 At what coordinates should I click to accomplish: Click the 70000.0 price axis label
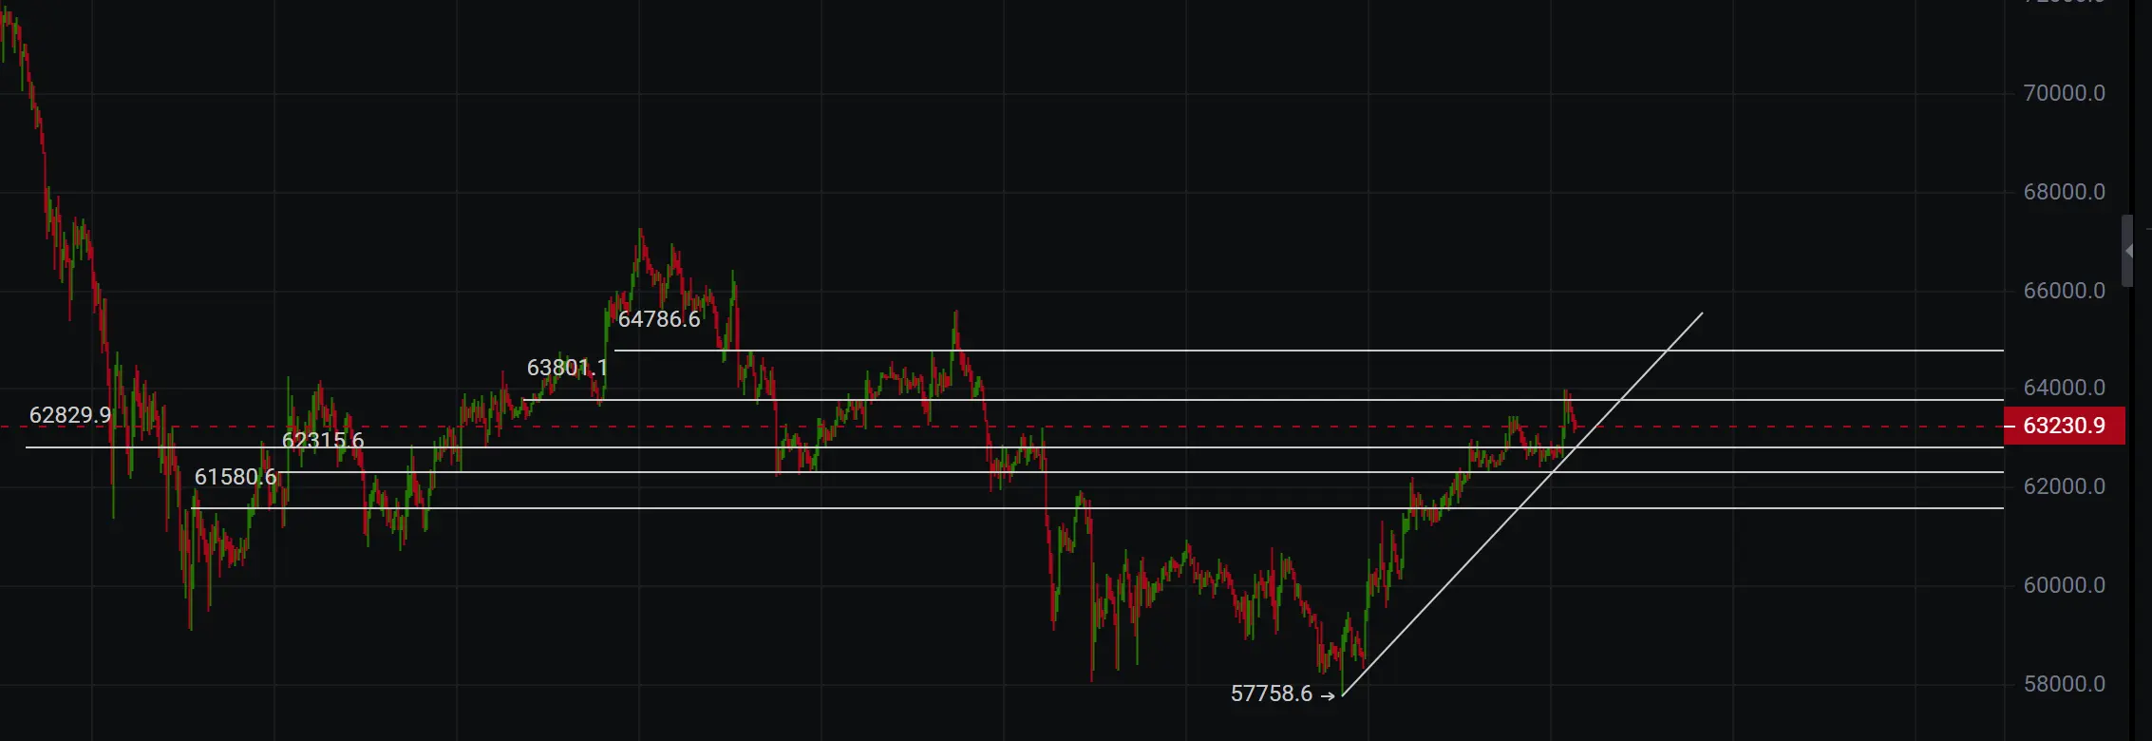2064,93
